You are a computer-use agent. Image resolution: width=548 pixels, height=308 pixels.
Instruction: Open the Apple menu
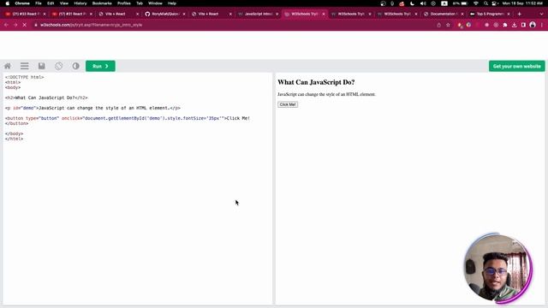click(x=8, y=3)
